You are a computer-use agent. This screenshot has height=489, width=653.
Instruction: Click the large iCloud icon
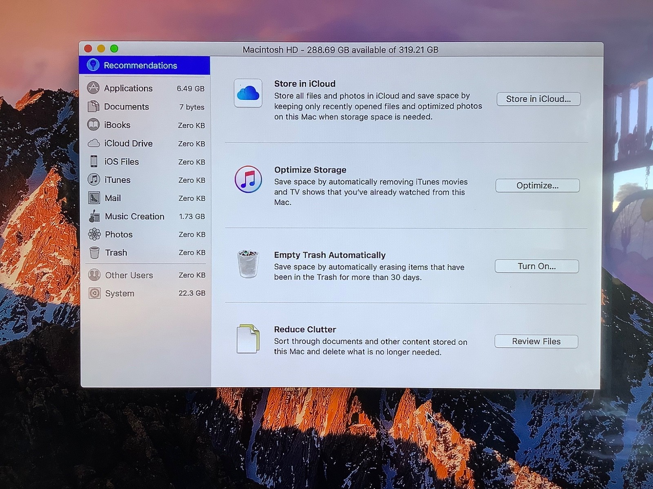coord(248,93)
